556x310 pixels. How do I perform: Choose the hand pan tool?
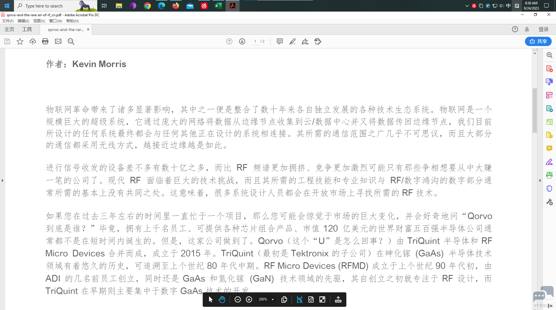222,300
